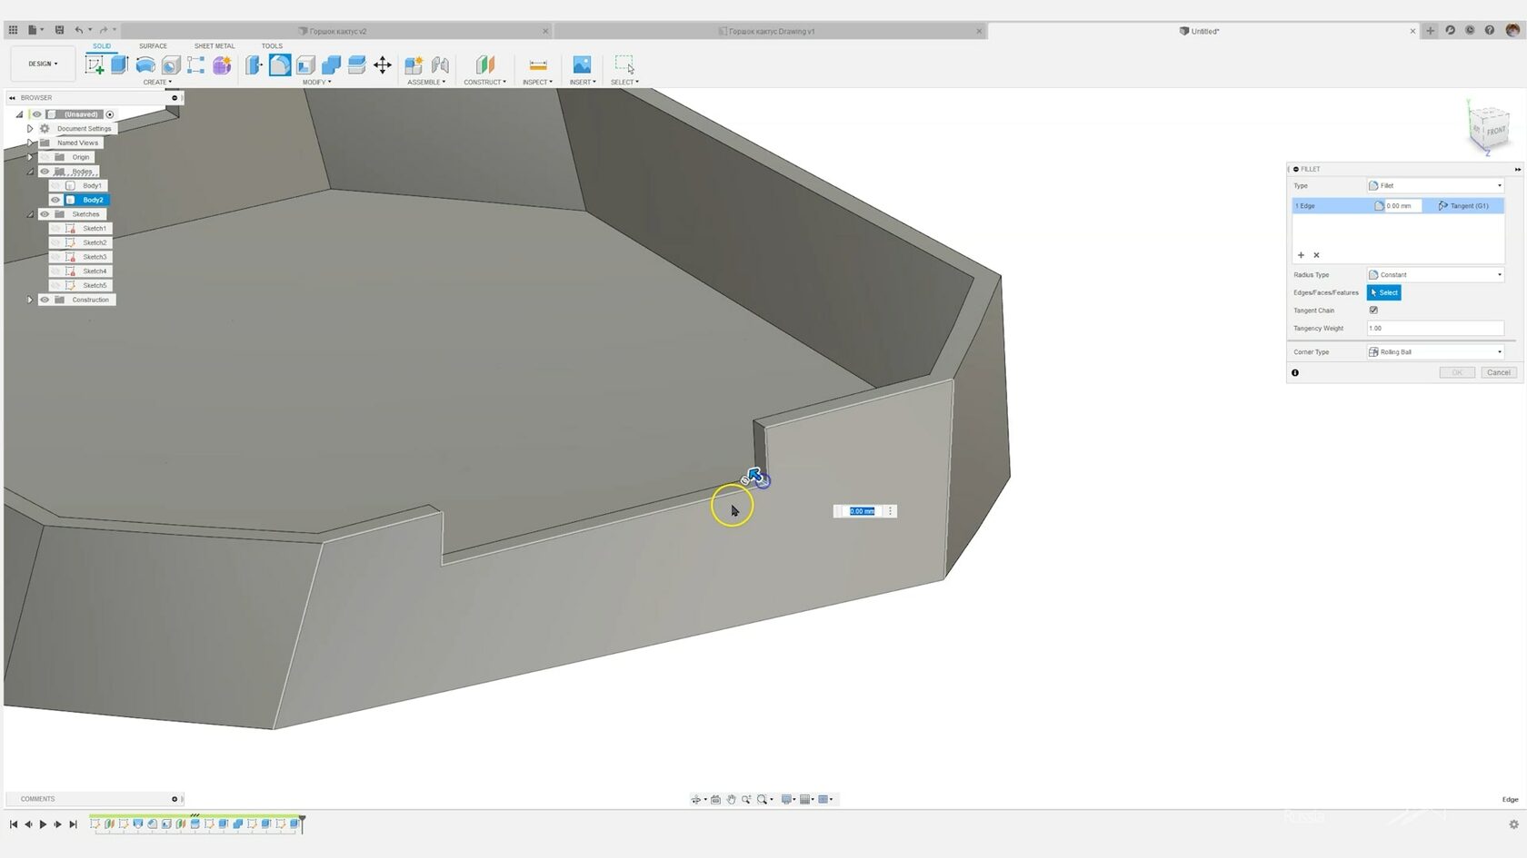The image size is (1527, 858).
Task: Remove the selection set with X icon
Action: tap(1316, 255)
